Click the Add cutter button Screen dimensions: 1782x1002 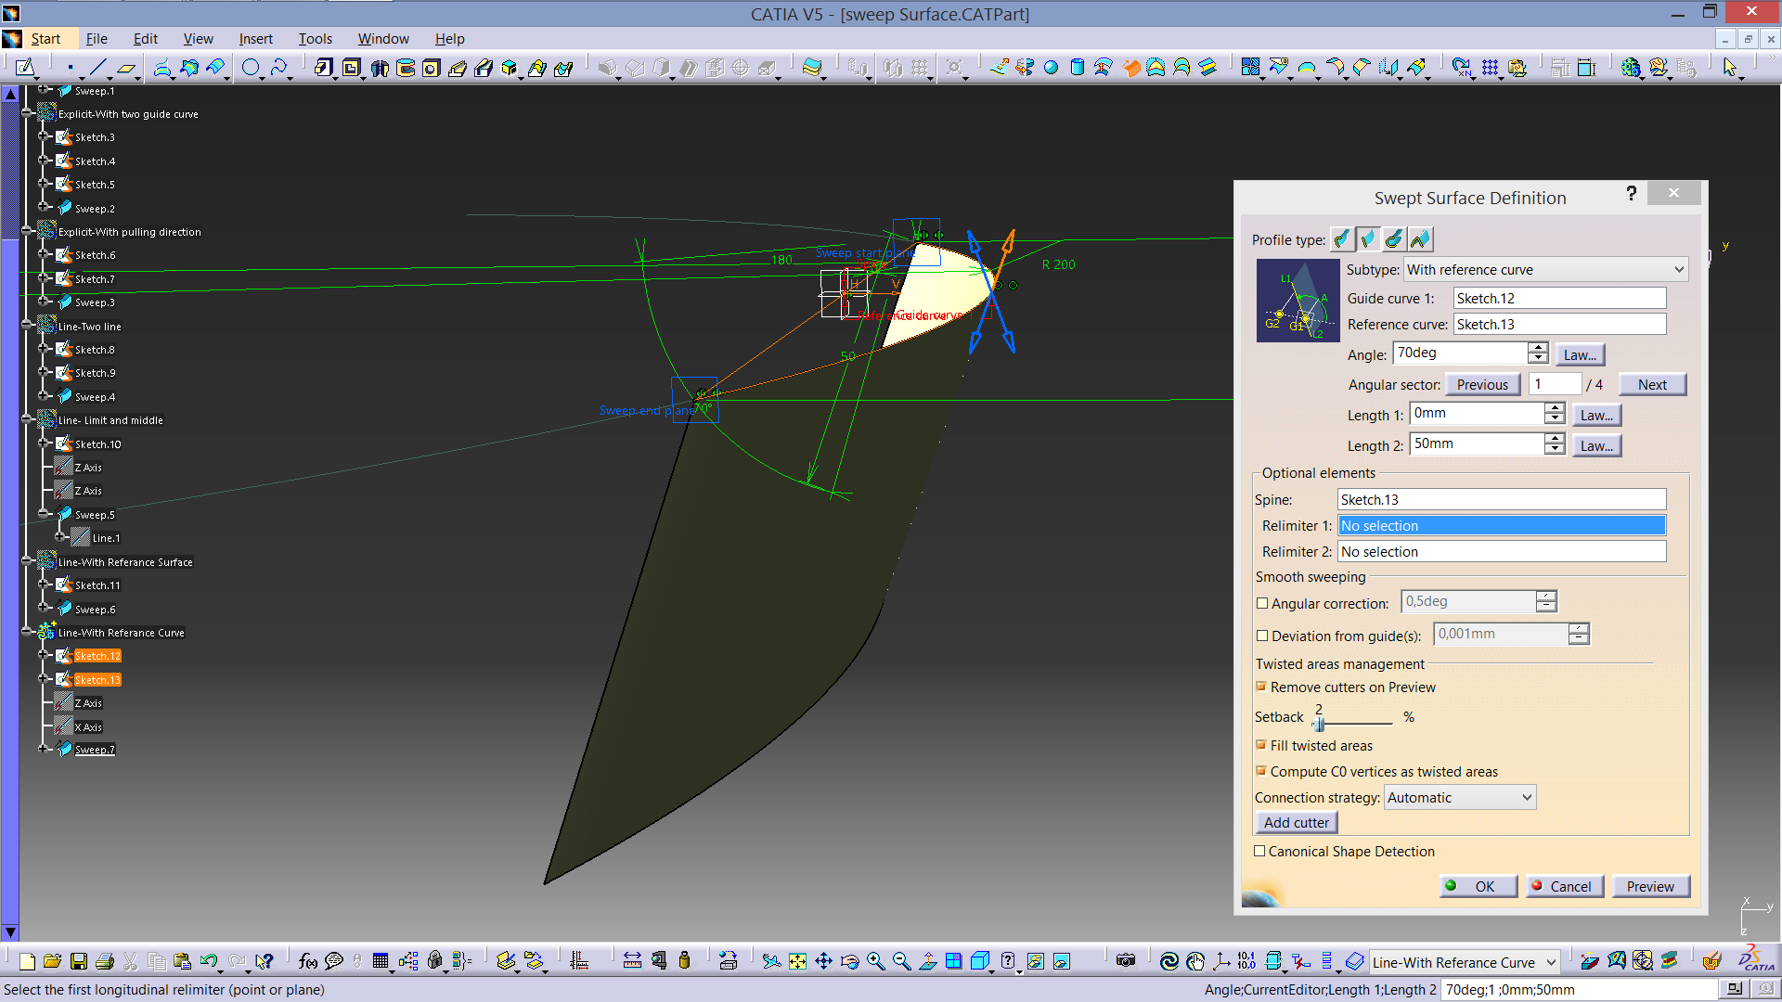tap(1296, 822)
